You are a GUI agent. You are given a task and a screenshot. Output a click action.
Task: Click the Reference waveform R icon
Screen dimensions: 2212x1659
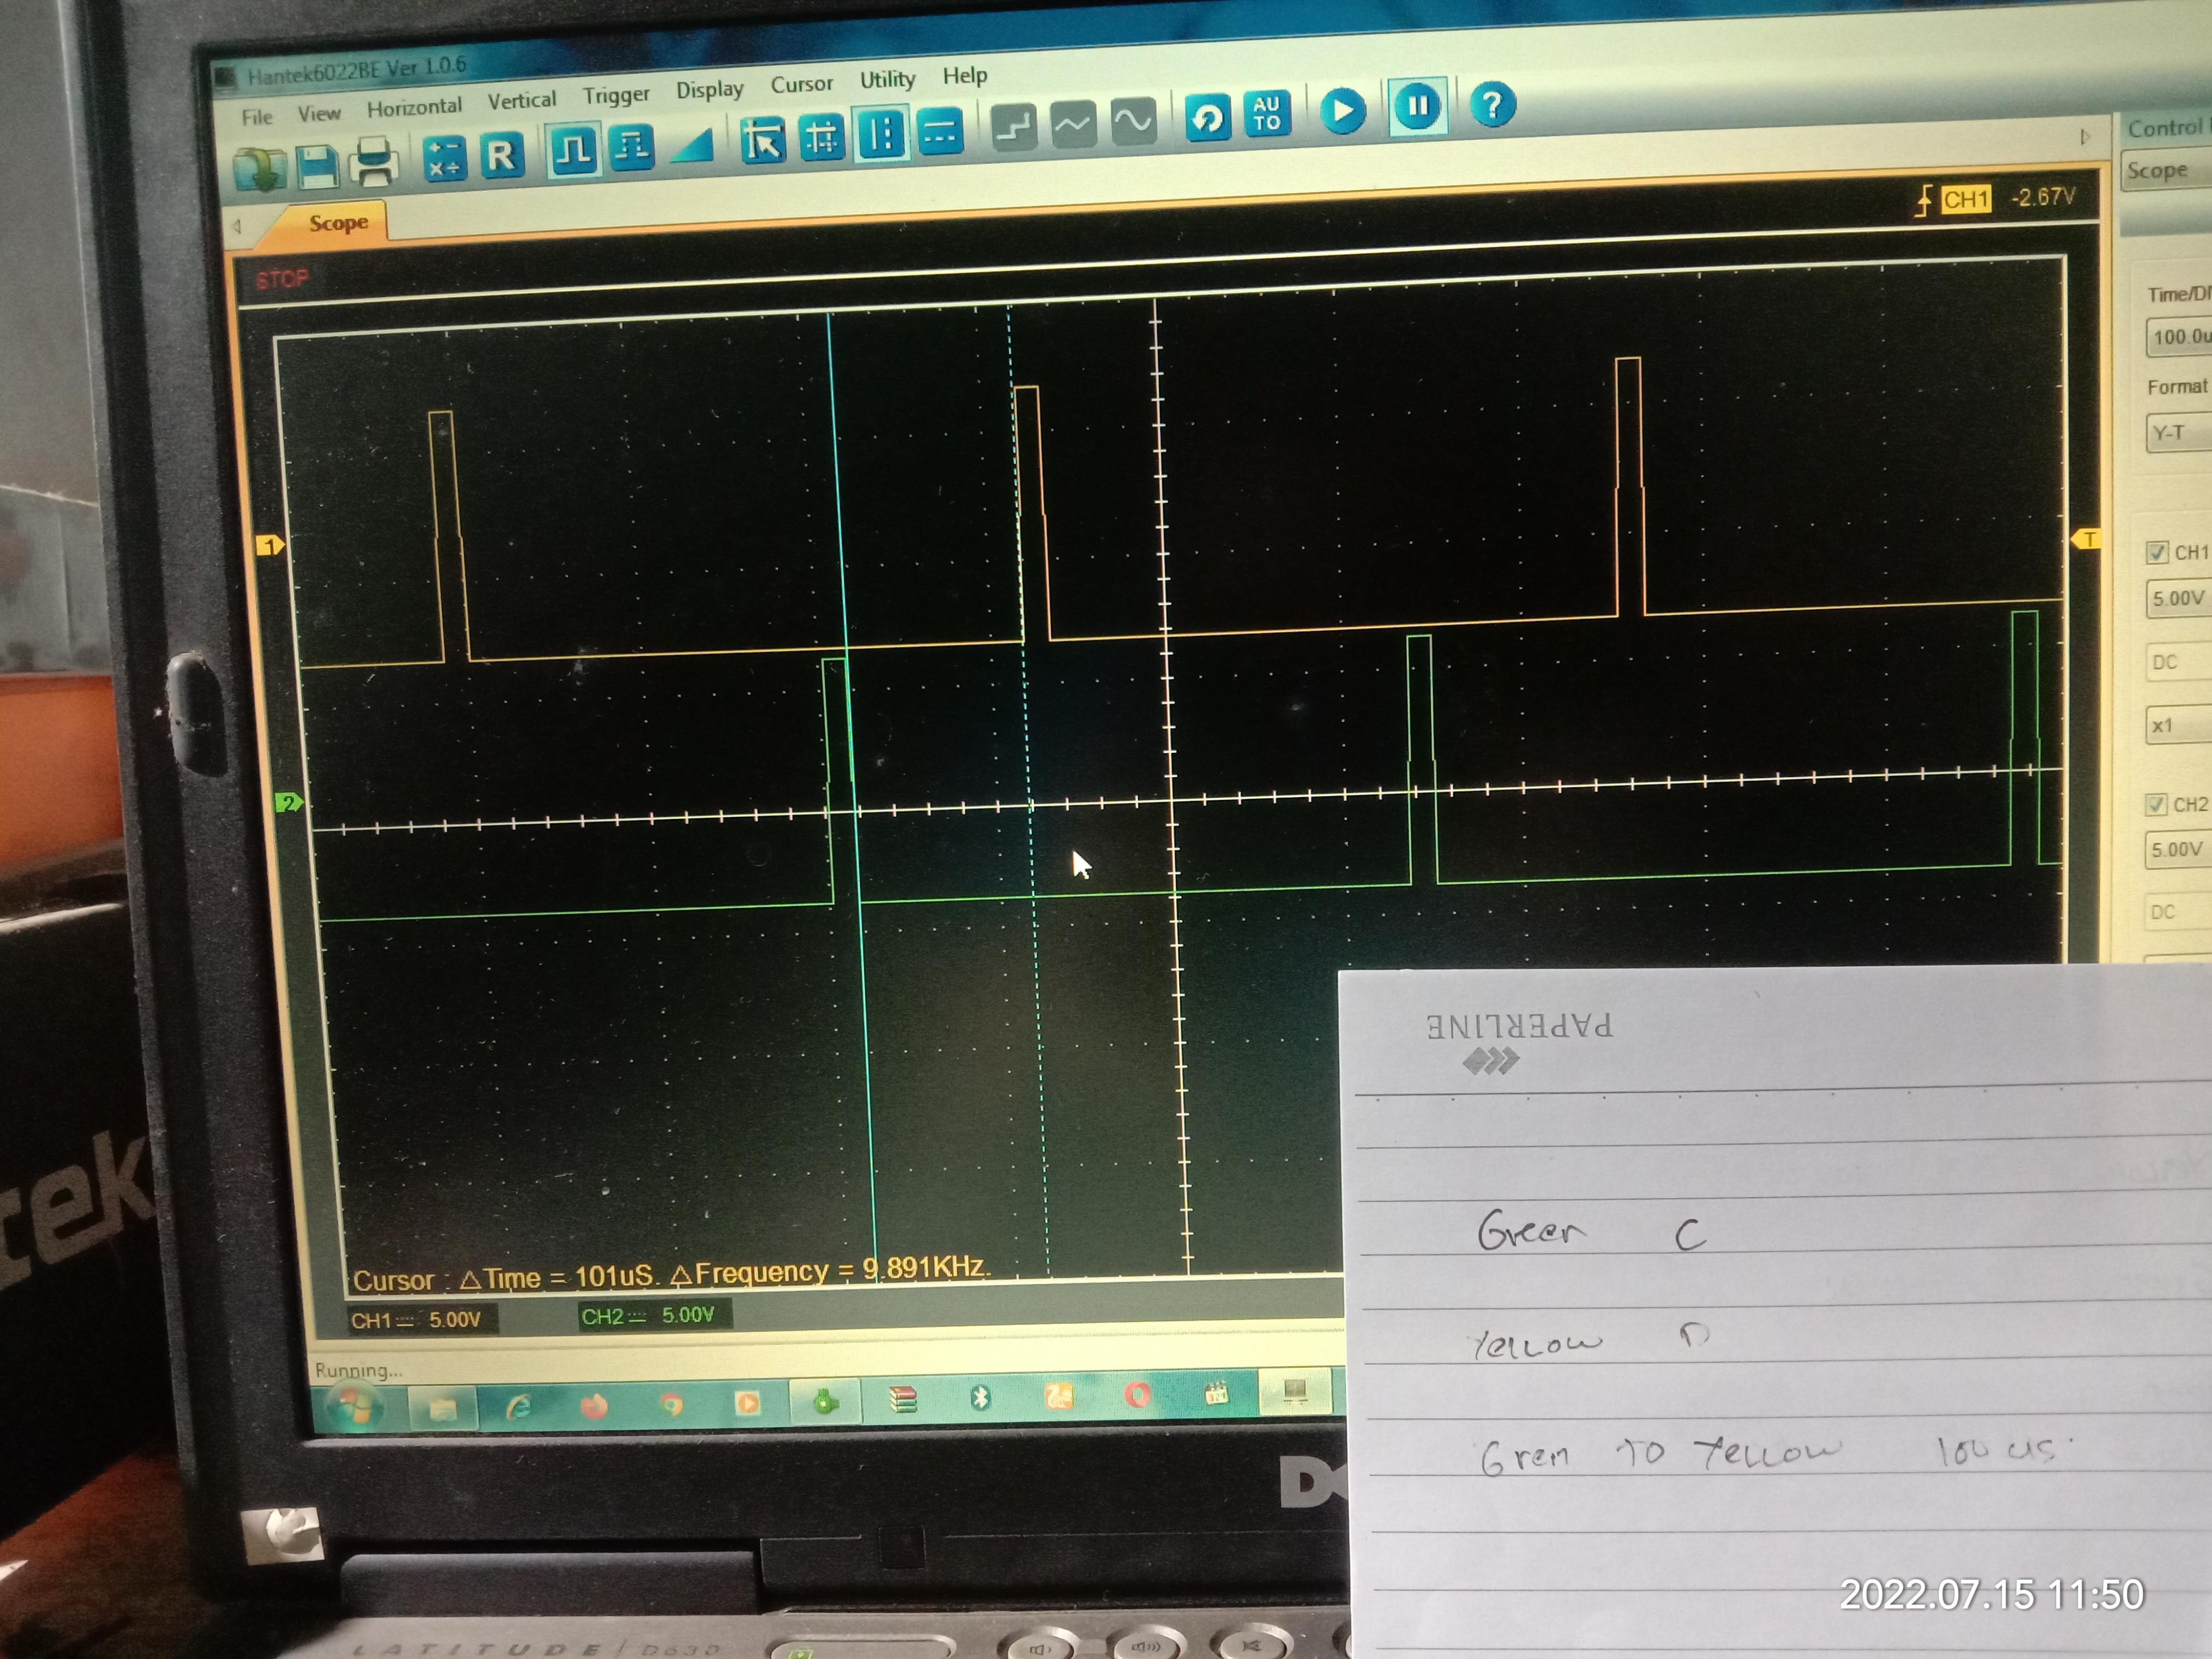coord(502,155)
